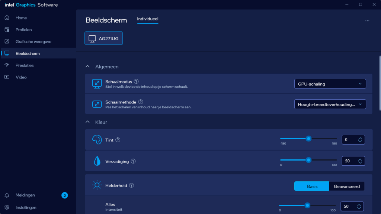Switch to the Individueel tab

[148, 19]
